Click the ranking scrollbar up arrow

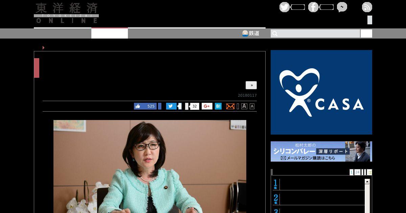367,182
